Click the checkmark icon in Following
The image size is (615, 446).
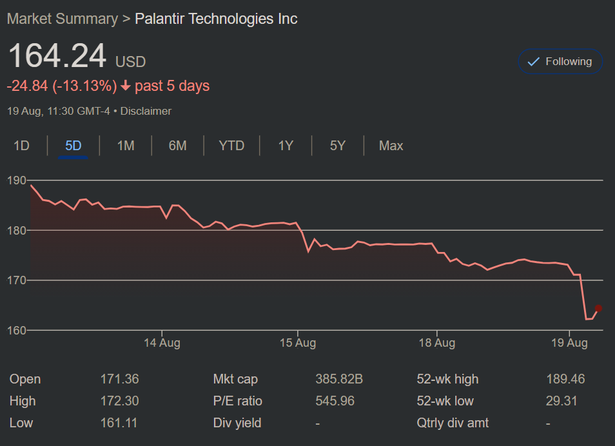(x=533, y=62)
